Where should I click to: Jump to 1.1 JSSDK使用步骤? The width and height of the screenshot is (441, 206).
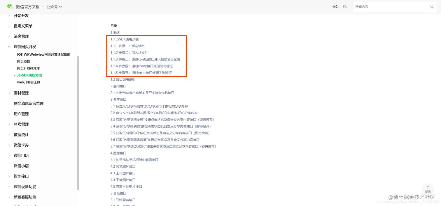pyautogui.click(x=125, y=39)
